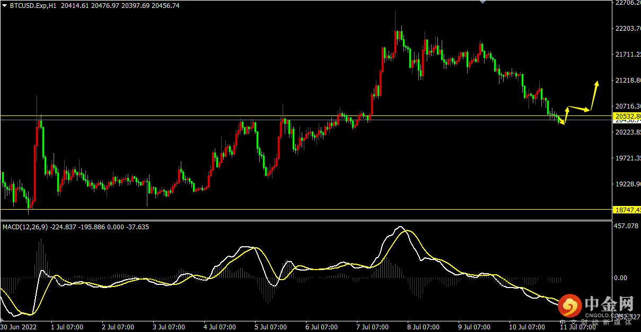Click the open price value 20414.61

click(x=74, y=5)
